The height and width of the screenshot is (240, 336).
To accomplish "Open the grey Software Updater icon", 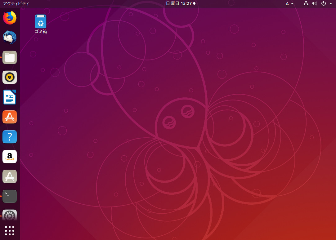I will click(10, 176).
